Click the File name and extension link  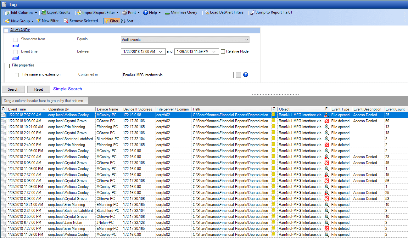pos(41,75)
